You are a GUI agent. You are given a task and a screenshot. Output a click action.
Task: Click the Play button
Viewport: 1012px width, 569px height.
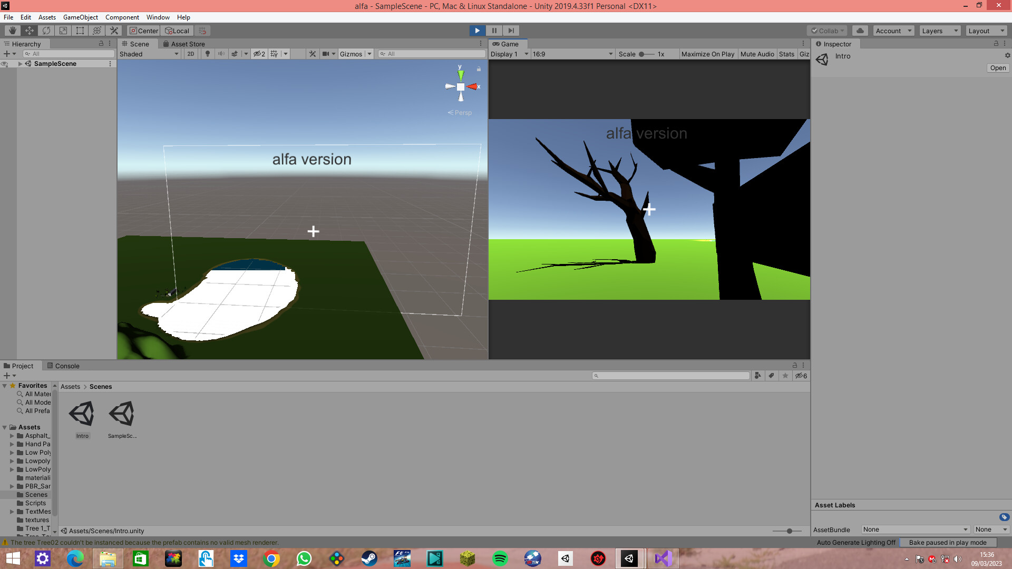[477, 31]
